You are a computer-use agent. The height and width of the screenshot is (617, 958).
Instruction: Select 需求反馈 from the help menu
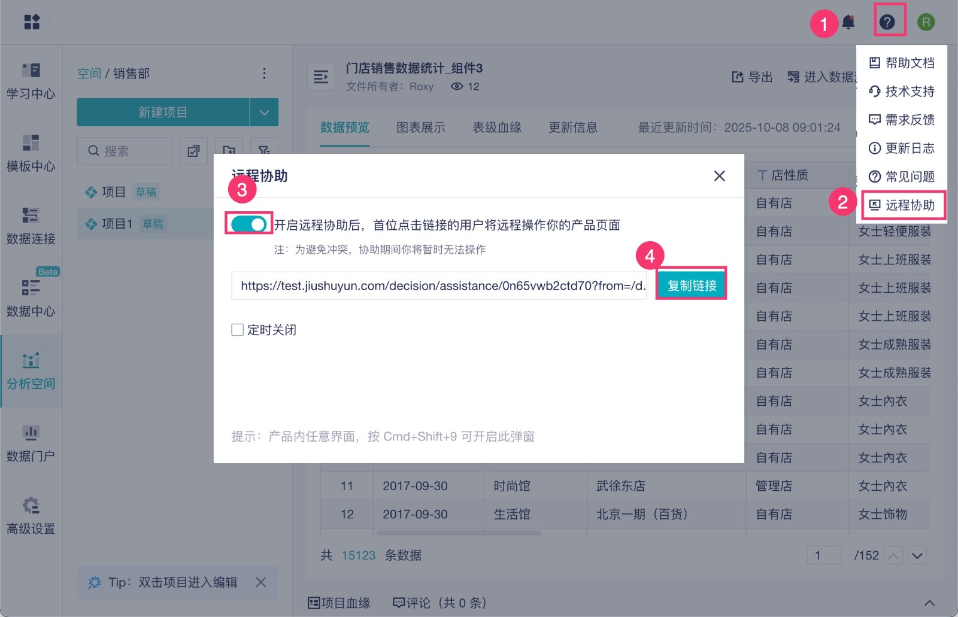coord(902,120)
